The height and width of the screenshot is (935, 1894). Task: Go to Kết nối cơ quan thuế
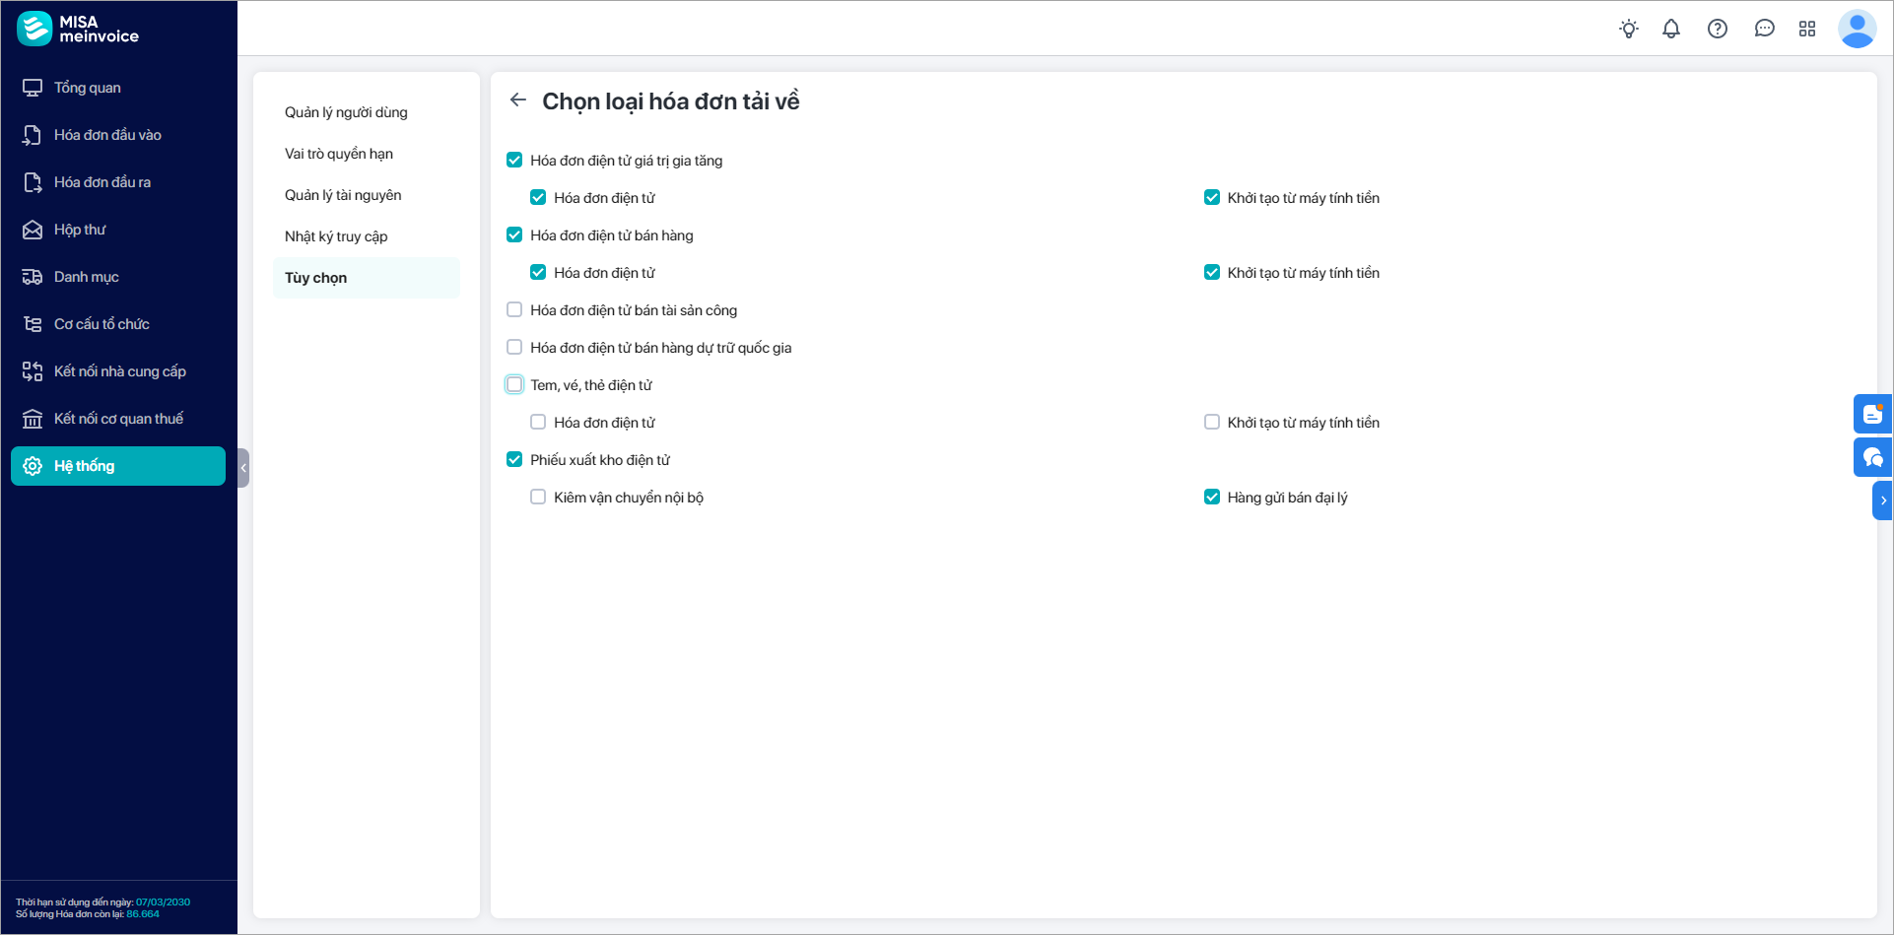[x=118, y=419]
